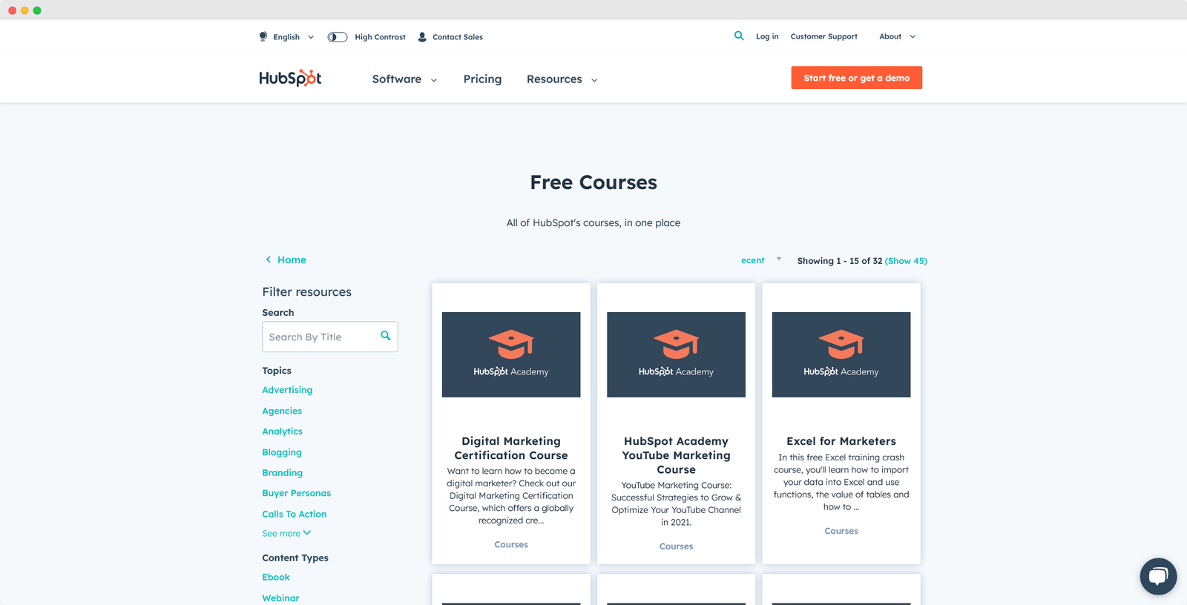1187x605 pixels.
Task: Open the sort order dropdown arrow
Action: pyautogui.click(x=779, y=259)
